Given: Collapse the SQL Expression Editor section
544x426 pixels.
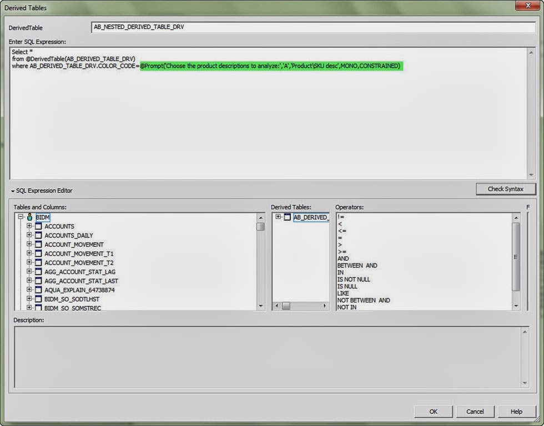Looking at the screenshot, I should pos(13,191).
